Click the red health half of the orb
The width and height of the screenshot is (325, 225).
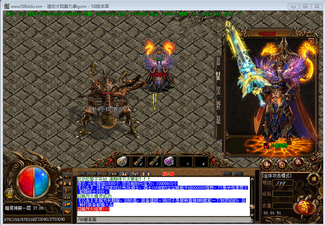[x=26, y=182]
